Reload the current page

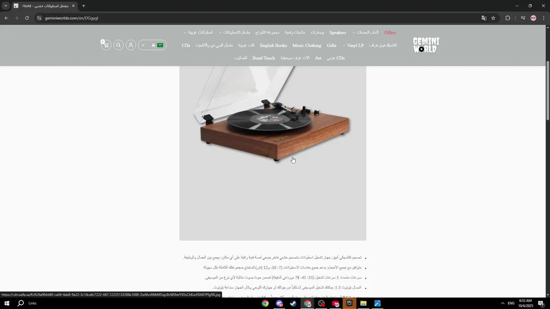tap(27, 18)
